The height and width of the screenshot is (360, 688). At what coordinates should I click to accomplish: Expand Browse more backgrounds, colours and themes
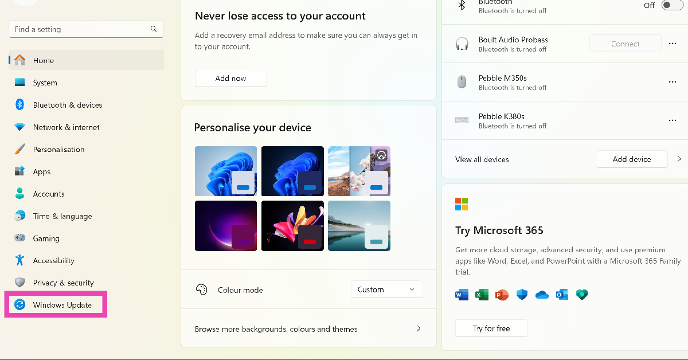(308, 328)
